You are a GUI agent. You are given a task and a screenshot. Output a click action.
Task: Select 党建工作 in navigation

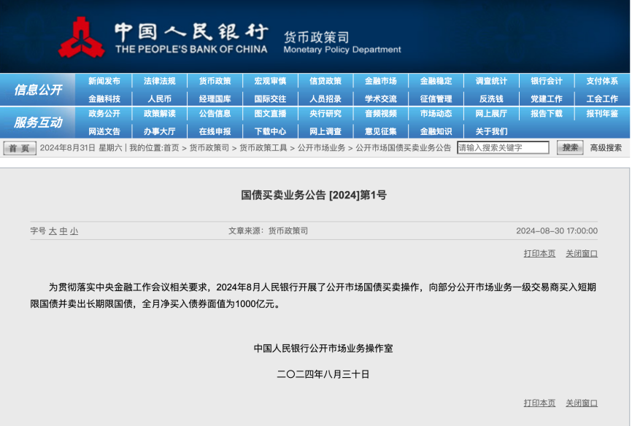(547, 98)
